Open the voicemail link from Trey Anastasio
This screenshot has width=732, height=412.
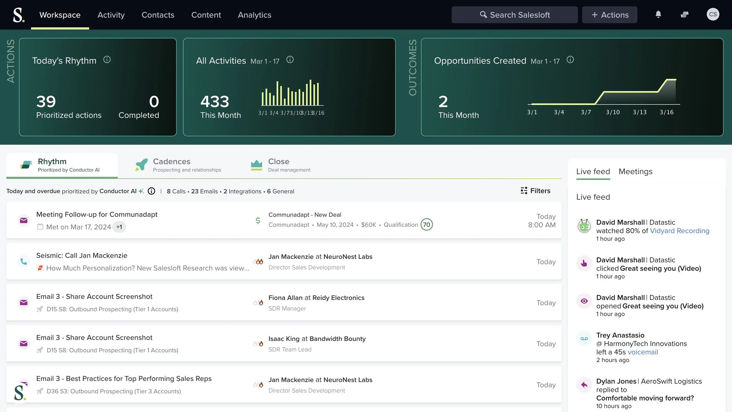tap(643, 352)
